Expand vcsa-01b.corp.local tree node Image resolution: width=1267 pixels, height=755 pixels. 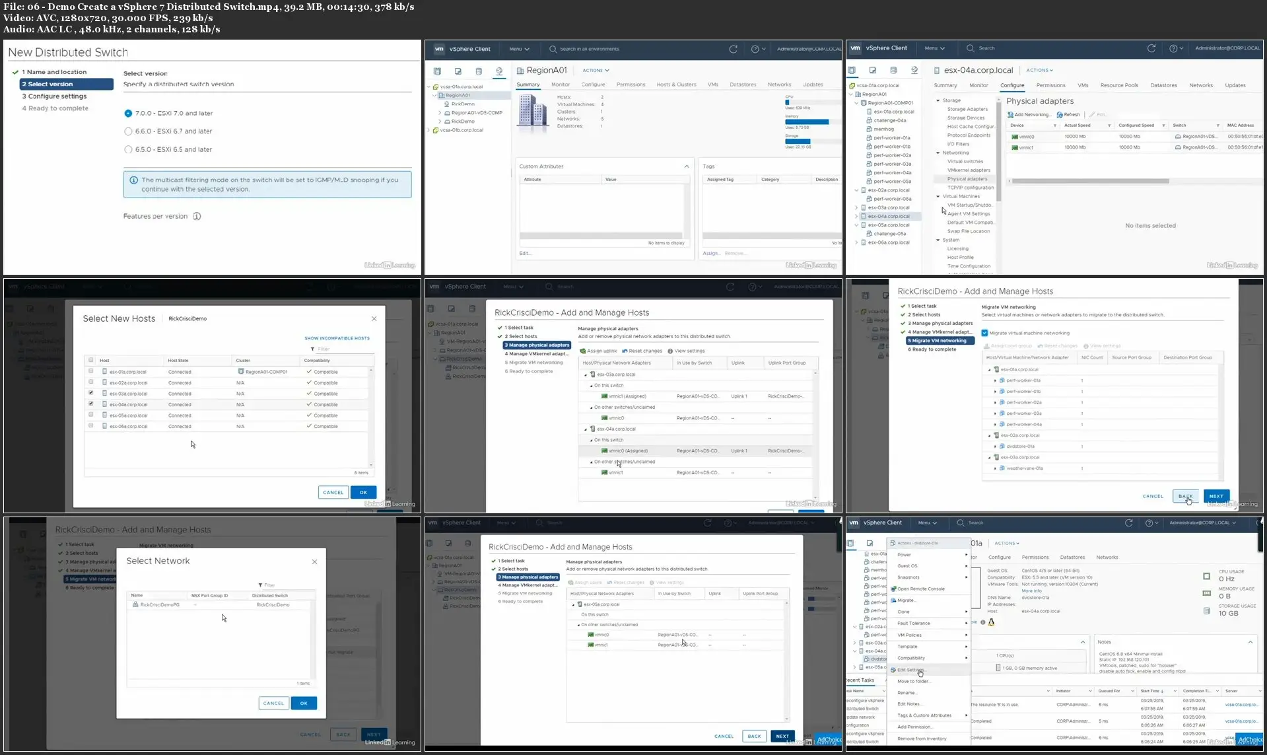(428, 130)
